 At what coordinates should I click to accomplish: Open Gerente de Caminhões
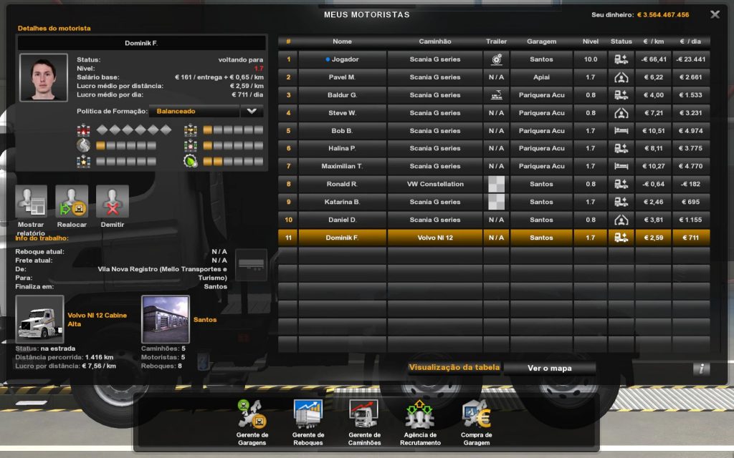(364, 414)
